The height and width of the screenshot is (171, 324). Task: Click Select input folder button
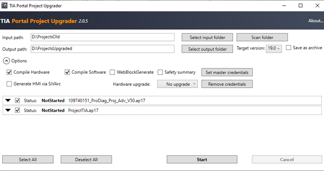pyautogui.click(x=207, y=38)
